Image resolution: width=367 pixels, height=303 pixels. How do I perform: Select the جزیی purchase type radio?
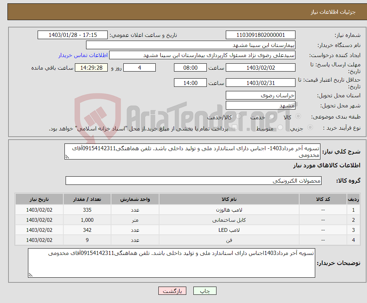click(310, 127)
